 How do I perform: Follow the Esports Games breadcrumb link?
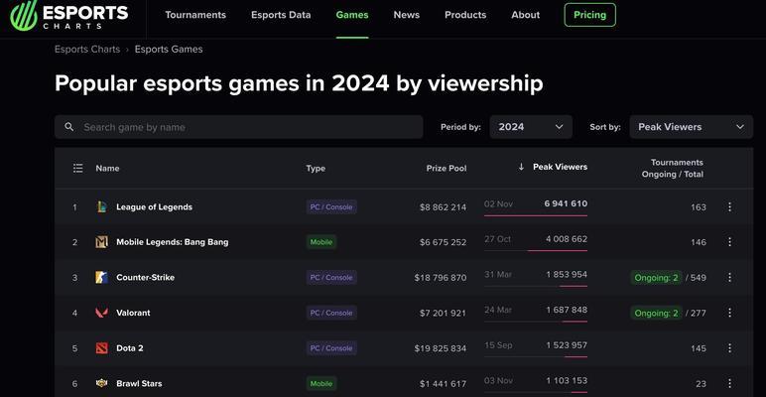point(169,50)
